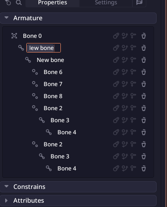Open the search magnifier icon

pos(19,3)
